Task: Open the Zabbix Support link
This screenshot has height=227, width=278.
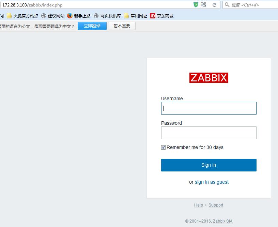Action: point(216,205)
